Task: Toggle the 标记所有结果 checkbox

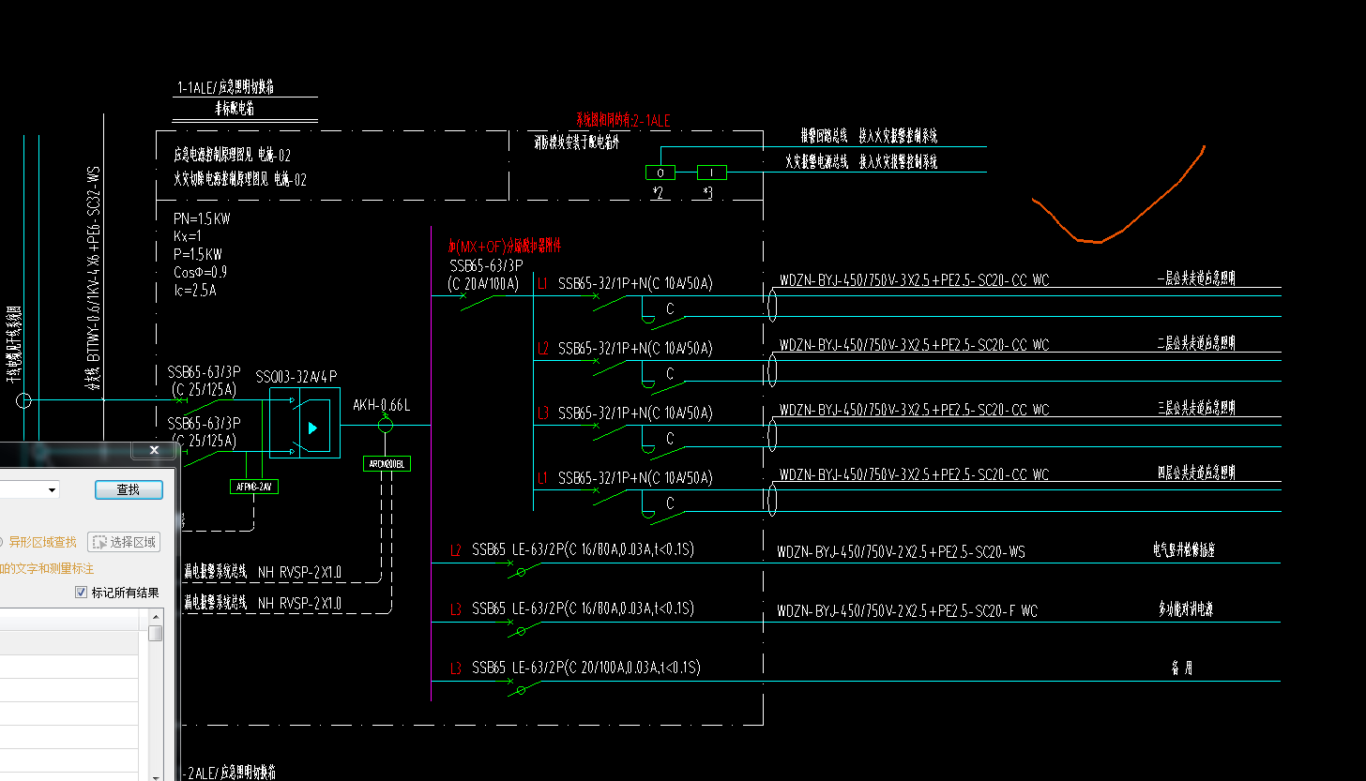Action: [x=80, y=593]
